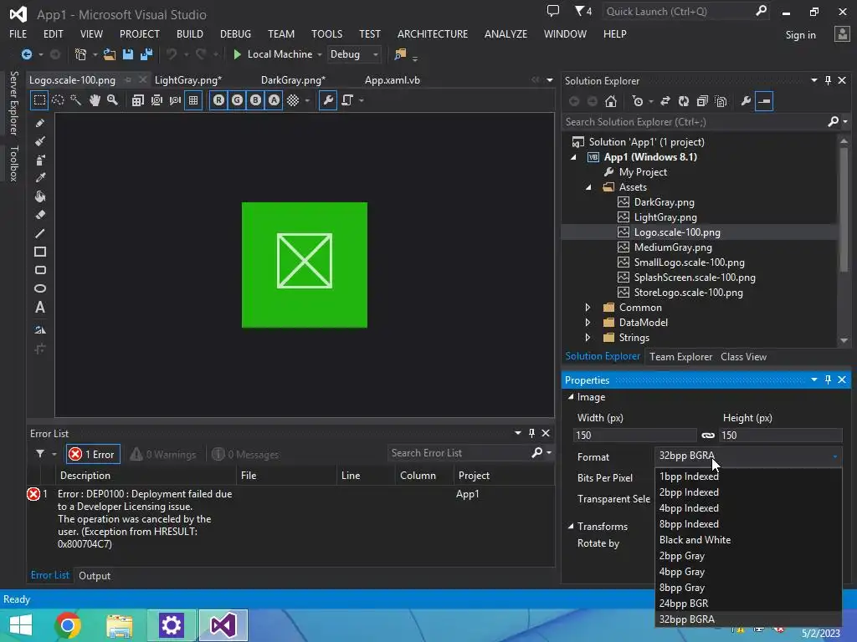The height and width of the screenshot is (642, 857).
Task: Select the rectangular Selection tool
Action: tap(39, 100)
